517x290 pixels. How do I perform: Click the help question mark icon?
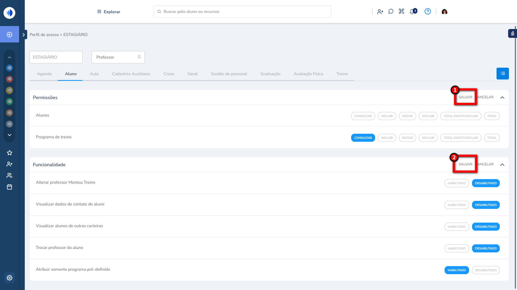point(428,12)
